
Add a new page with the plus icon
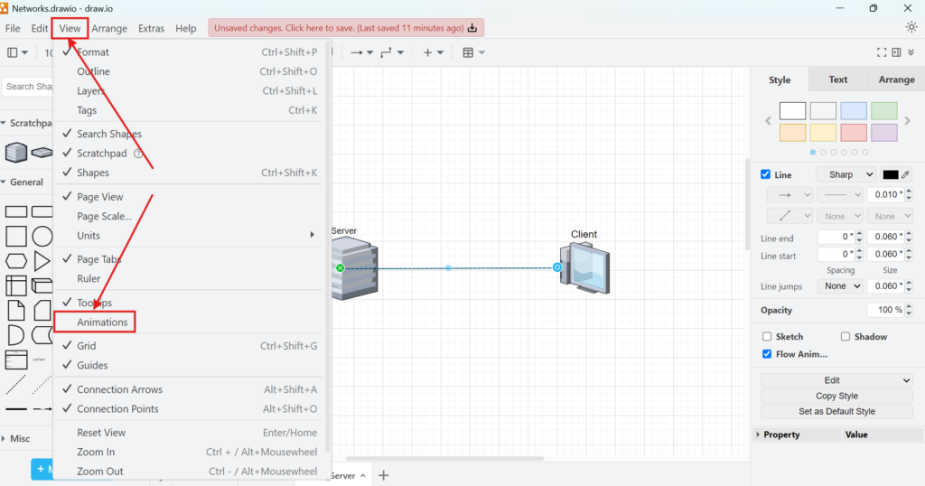coord(383,475)
